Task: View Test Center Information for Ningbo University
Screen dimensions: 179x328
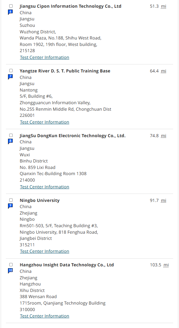Action: (44, 251)
